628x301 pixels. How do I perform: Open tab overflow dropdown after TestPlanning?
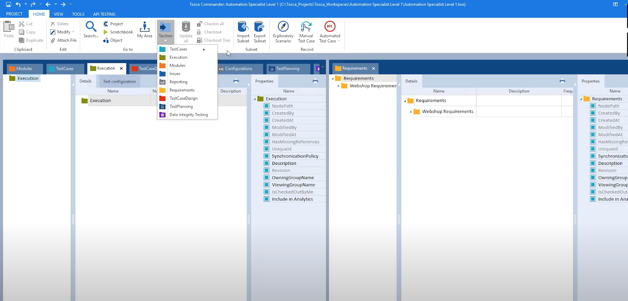coord(323,67)
